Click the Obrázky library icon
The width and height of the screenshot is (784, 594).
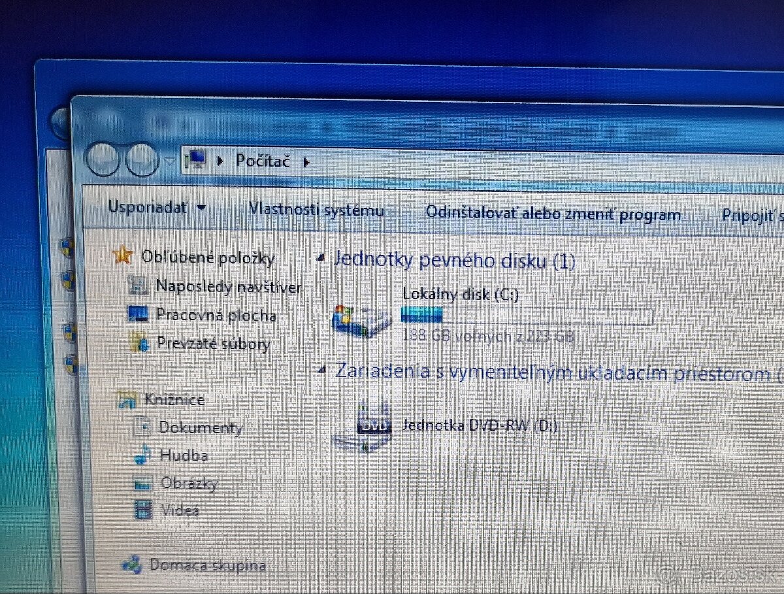pyautogui.click(x=141, y=482)
